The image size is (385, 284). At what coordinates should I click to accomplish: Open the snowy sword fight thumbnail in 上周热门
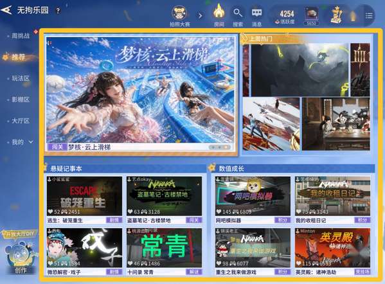coord(271,124)
